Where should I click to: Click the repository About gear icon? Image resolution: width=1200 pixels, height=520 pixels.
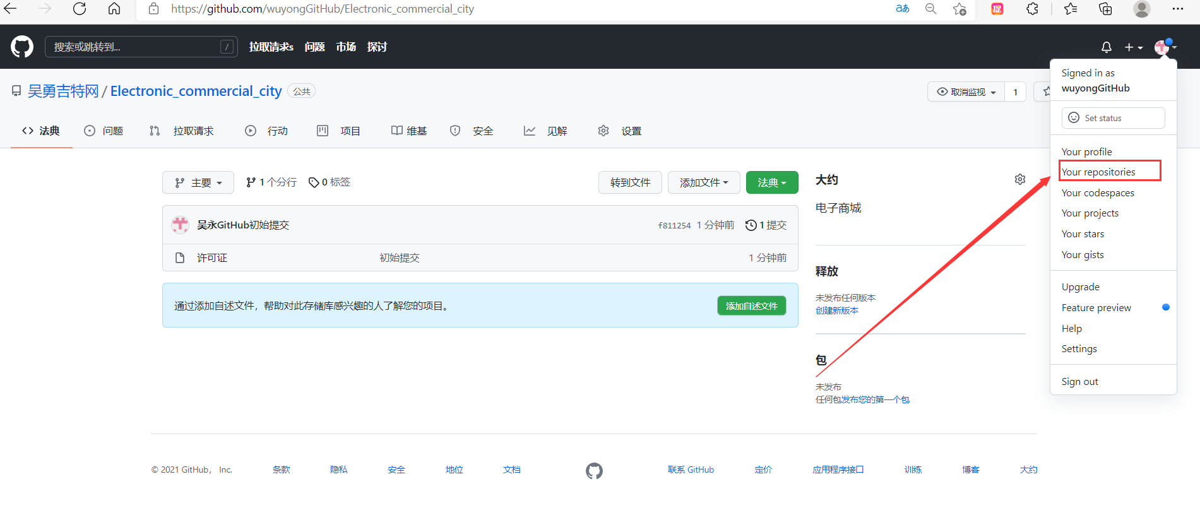(x=1020, y=179)
